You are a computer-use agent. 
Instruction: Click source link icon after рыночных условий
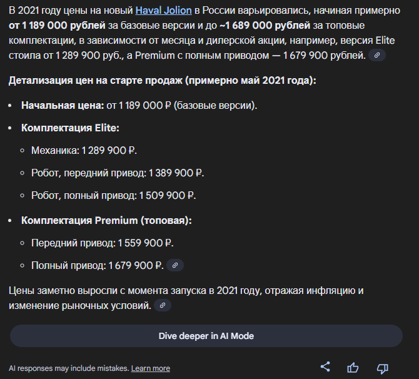[x=163, y=305]
